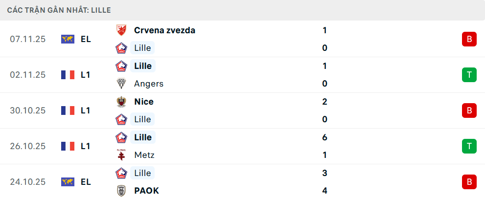Click Lille crest in the Angers match
The image size is (485, 199).
coord(121,66)
